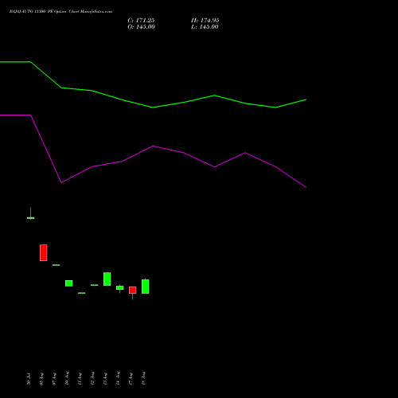Image resolution: width=398 pixels, height=398 pixels.
Task: Select the open value O: 145.00
Action: pos(141,27)
